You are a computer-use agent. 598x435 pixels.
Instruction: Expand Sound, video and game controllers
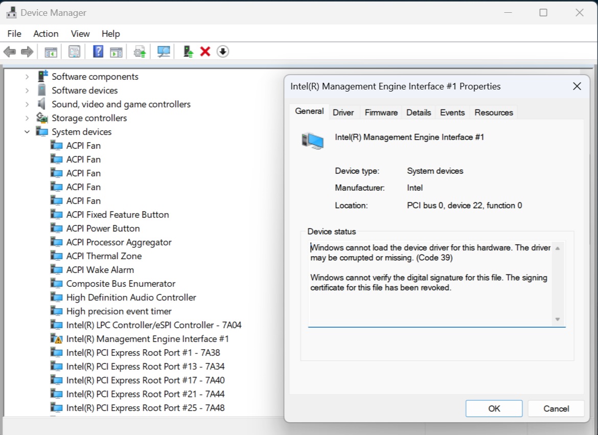pyautogui.click(x=27, y=104)
